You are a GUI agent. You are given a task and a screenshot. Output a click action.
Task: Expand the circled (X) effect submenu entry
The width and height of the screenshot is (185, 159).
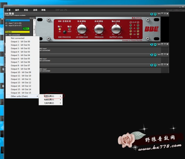coord(51,96)
